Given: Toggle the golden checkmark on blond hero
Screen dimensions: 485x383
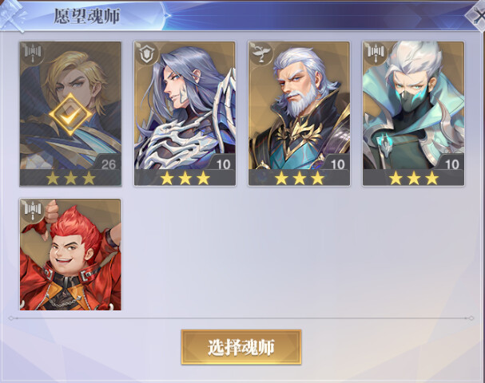Looking at the screenshot, I should point(70,115).
